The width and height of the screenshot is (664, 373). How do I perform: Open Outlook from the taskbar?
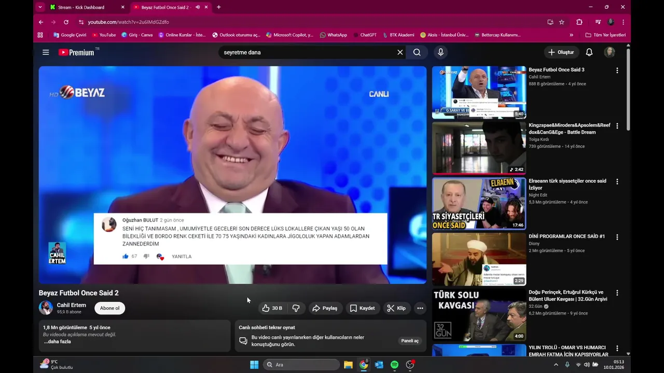tap(379, 365)
